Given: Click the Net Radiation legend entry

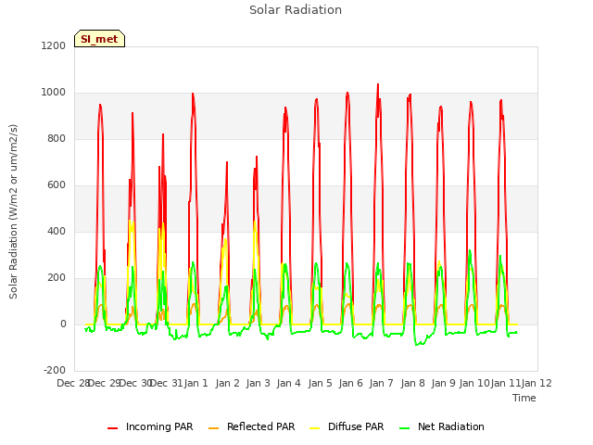Looking at the screenshot, I should point(442,426).
